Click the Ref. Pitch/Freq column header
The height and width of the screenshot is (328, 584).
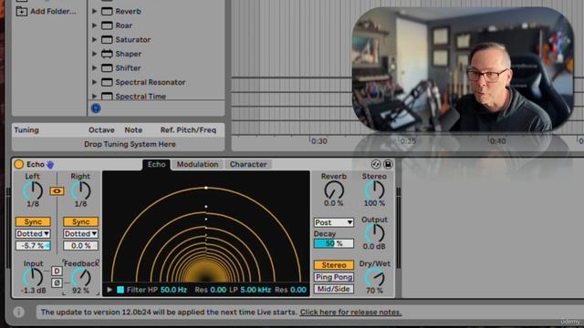coord(188,129)
